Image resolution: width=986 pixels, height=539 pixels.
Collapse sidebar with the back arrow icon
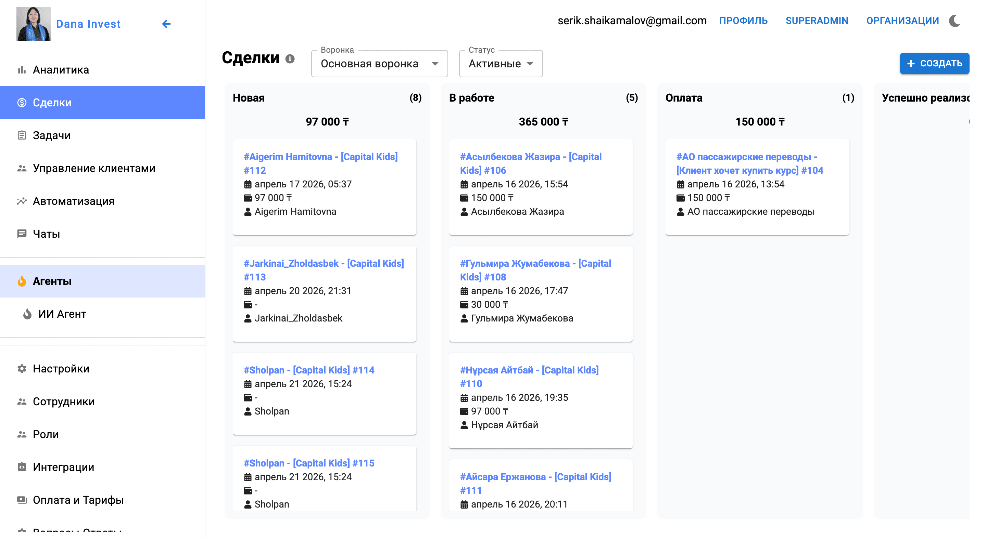point(166,24)
